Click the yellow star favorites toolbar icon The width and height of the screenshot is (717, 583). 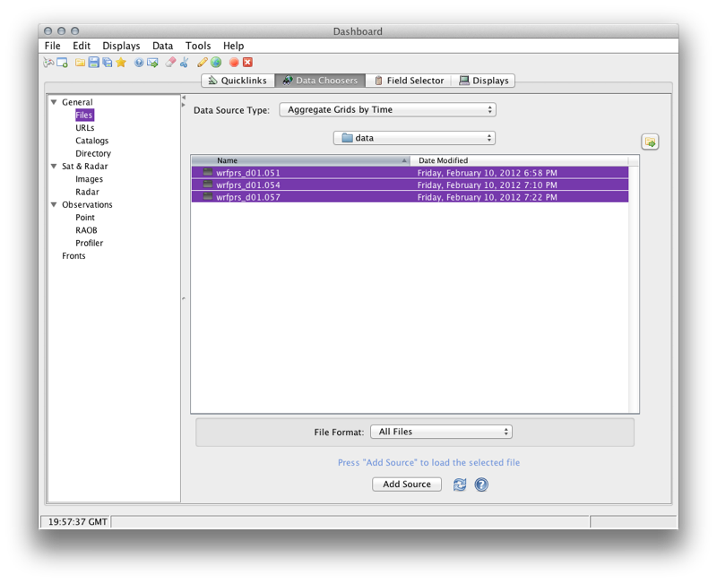tap(121, 63)
